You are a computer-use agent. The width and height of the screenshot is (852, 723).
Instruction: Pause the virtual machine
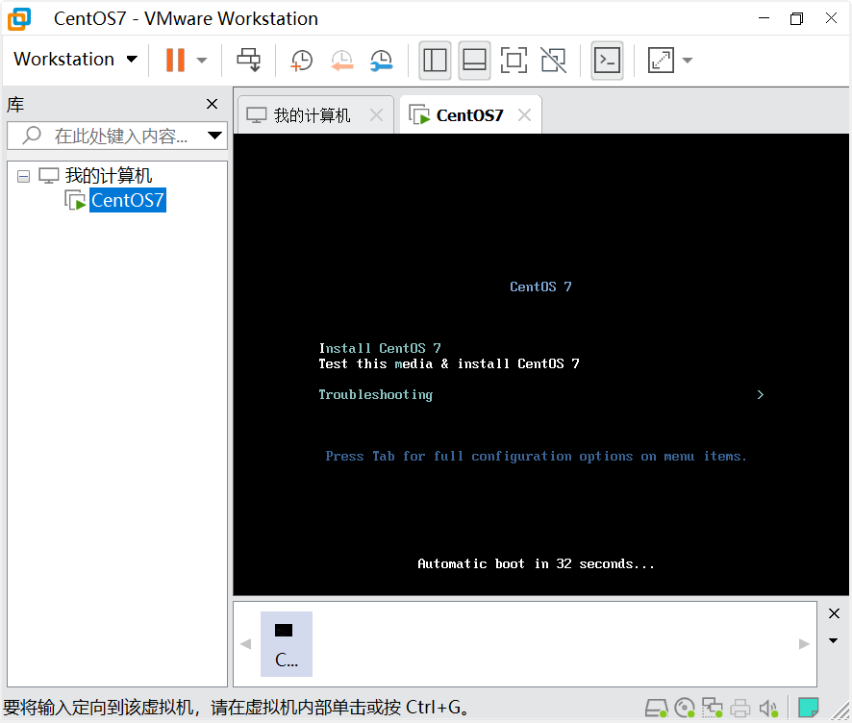click(175, 60)
